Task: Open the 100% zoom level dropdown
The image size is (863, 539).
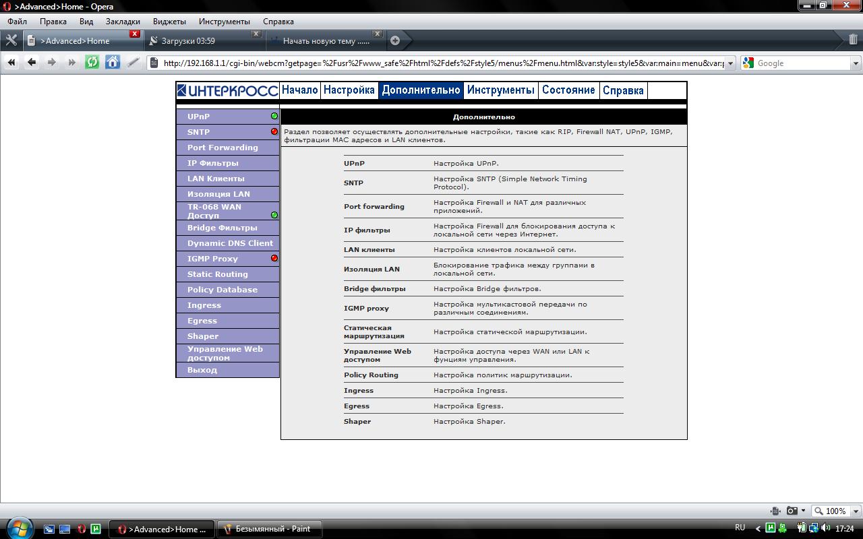Action: point(856,511)
